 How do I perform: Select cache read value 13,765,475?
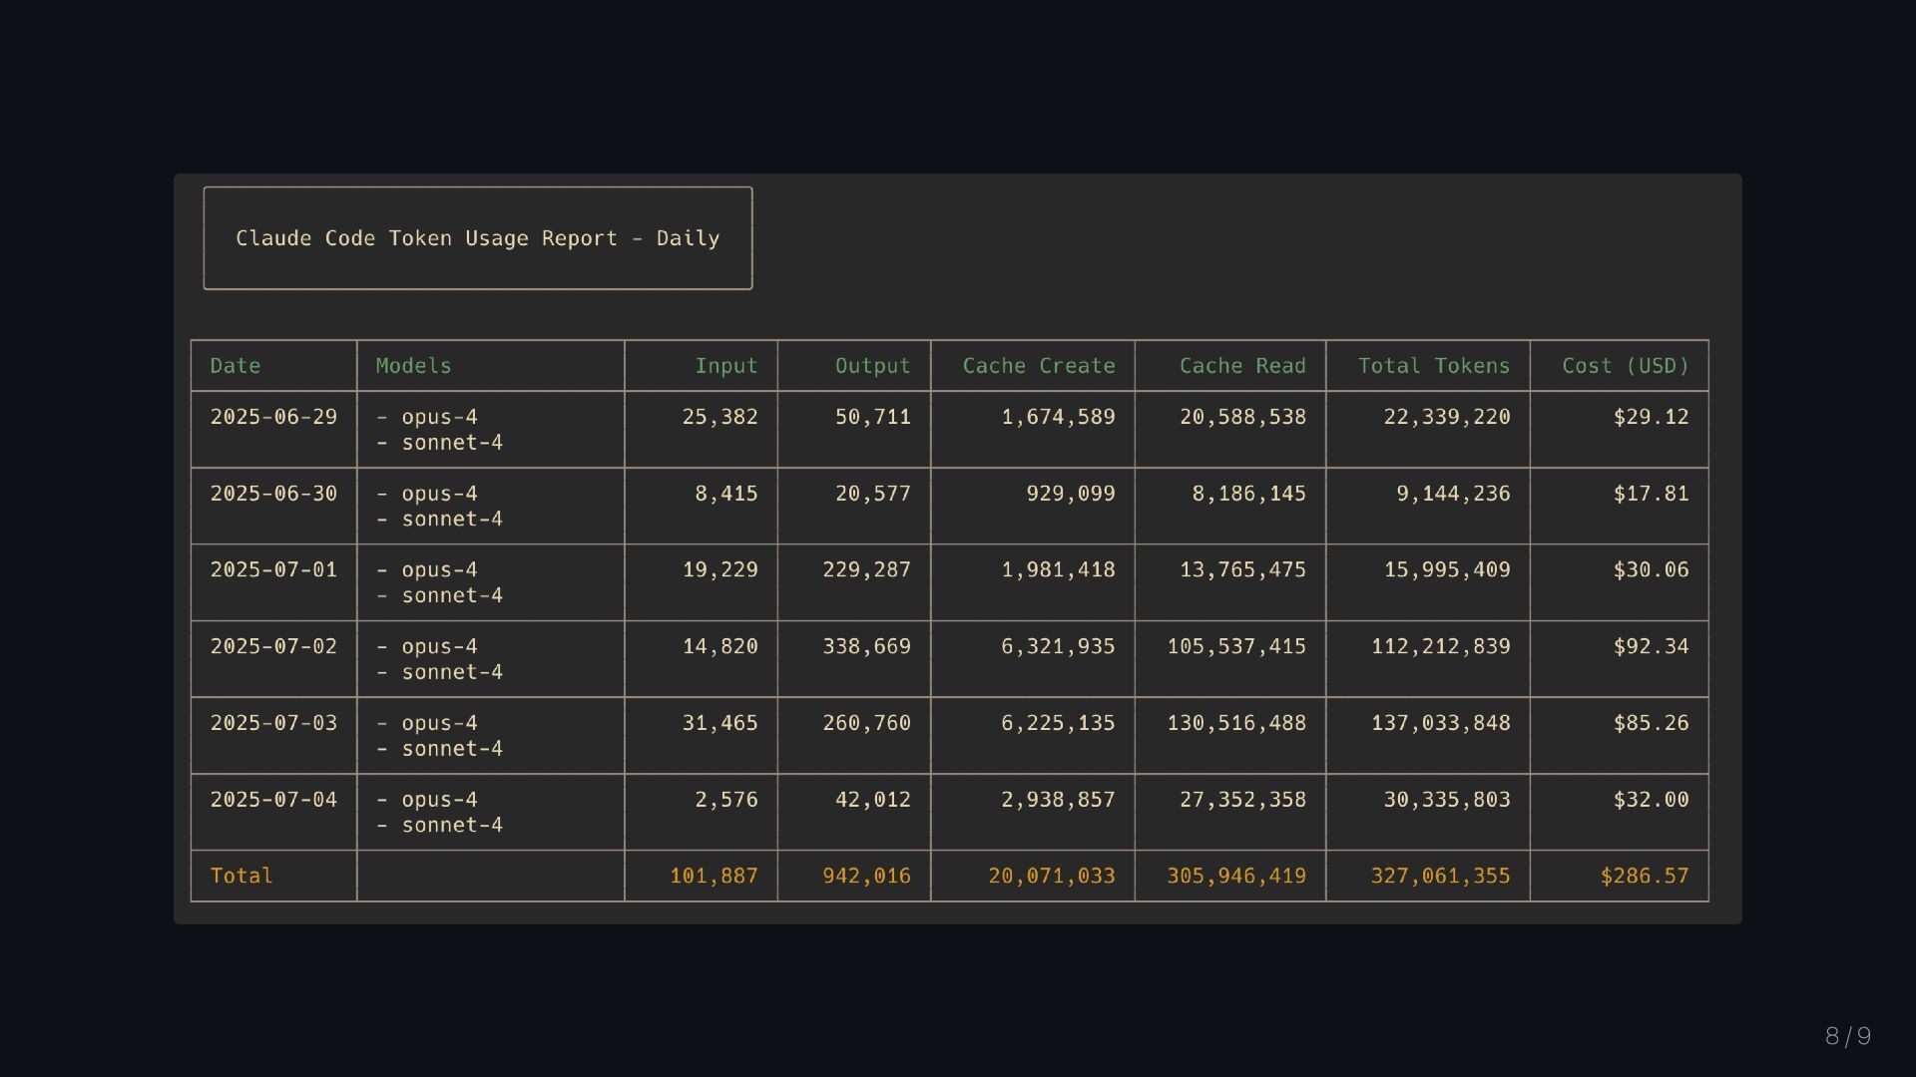click(x=1242, y=569)
